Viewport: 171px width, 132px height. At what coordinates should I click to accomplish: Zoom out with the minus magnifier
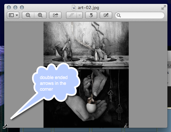[28, 15]
